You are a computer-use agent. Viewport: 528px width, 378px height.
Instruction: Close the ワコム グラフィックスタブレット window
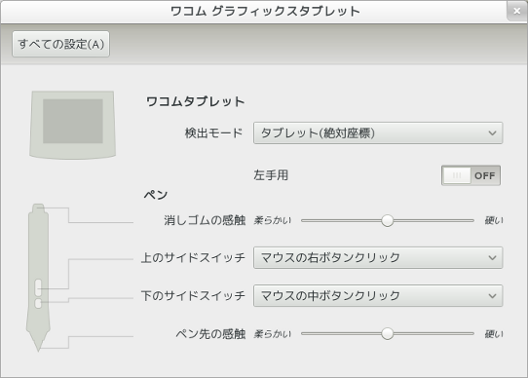pyautogui.click(x=517, y=11)
